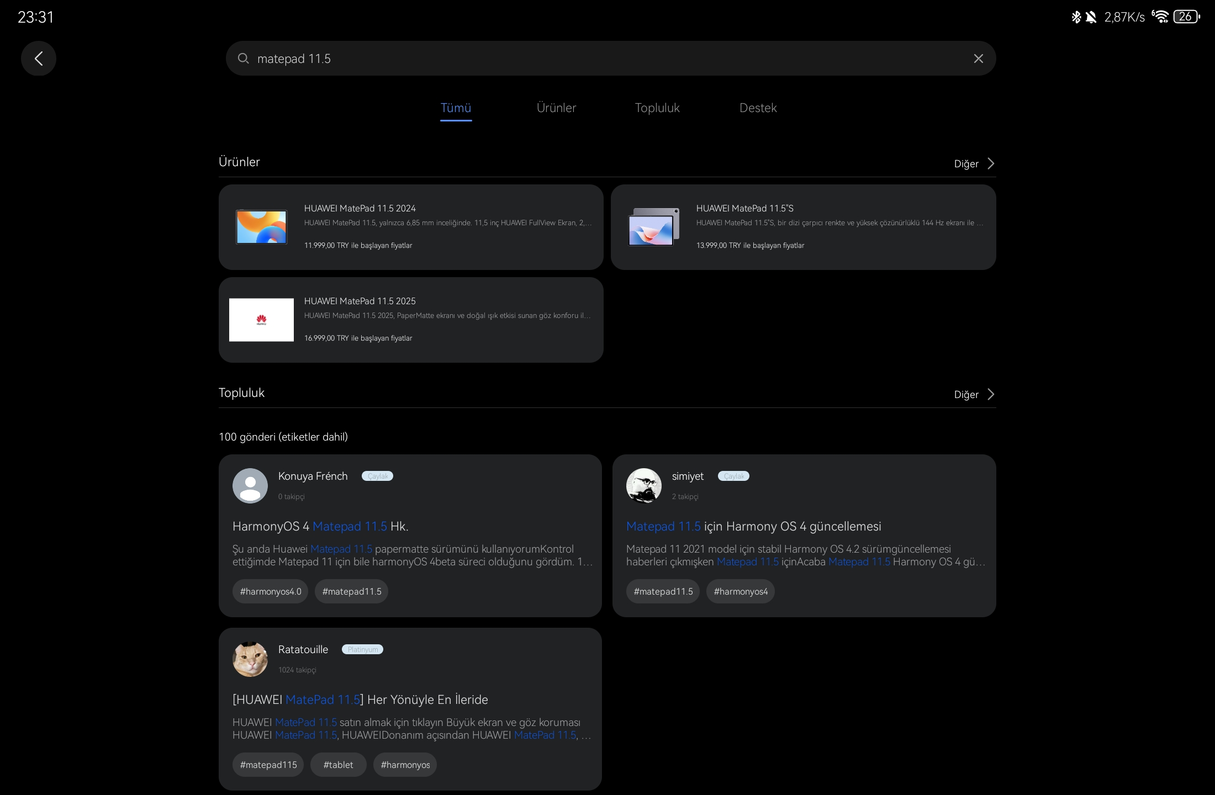Screen dimensions: 1215x795
Task: Focus the matepad 11.5 search field
Action: pos(610,59)
